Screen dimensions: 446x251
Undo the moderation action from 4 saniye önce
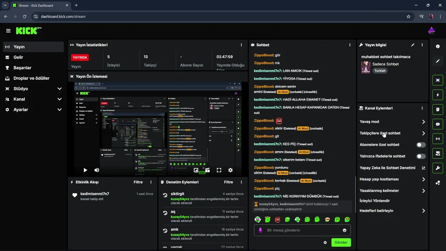165,195
